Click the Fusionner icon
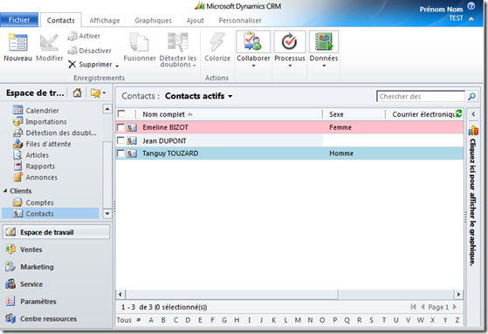Image resolution: width=488 pixels, height=334 pixels. pos(139,42)
